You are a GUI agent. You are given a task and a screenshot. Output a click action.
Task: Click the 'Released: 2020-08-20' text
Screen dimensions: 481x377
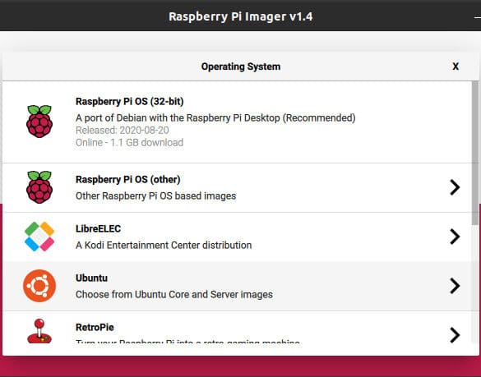coord(122,131)
